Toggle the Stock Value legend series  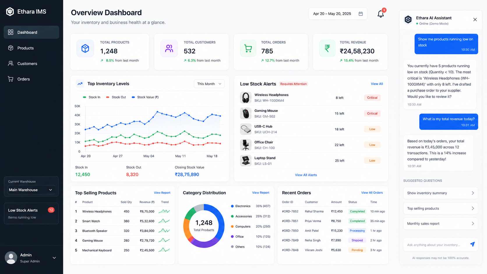[145, 97]
